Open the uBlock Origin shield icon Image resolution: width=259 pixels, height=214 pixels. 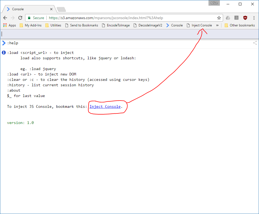point(245,18)
